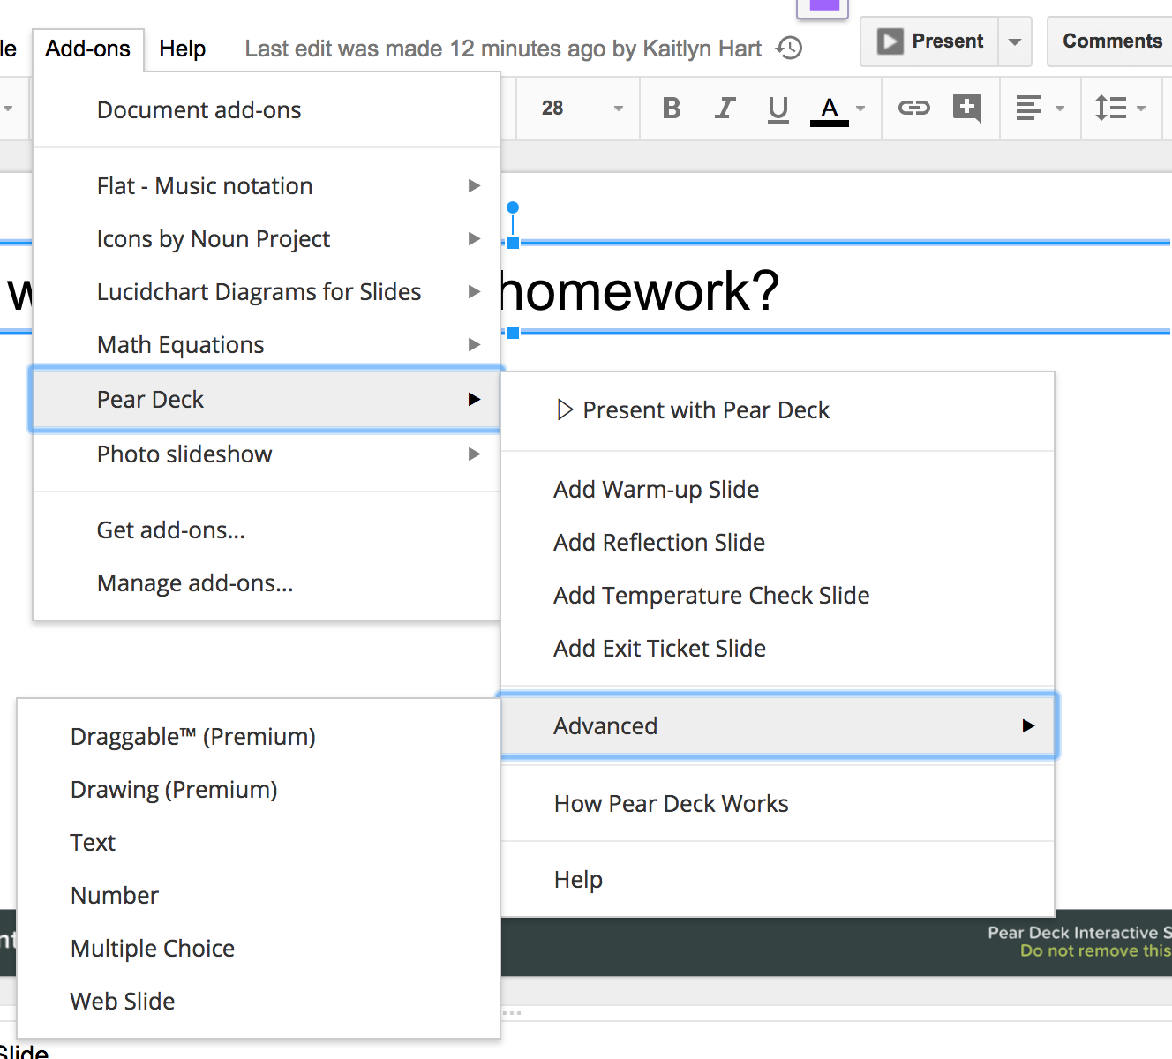The image size is (1172, 1059).
Task: Open revision history clock icon
Action: click(789, 48)
